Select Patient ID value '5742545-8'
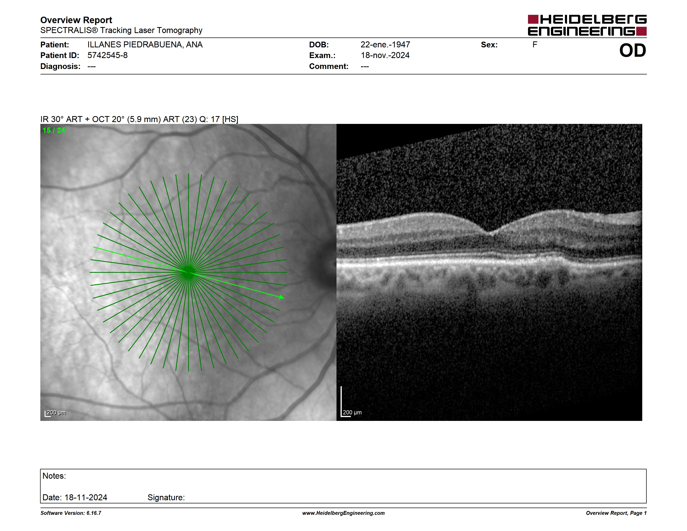Image resolution: width=687 pixels, height=531 pixels. [x=107, y=55]
